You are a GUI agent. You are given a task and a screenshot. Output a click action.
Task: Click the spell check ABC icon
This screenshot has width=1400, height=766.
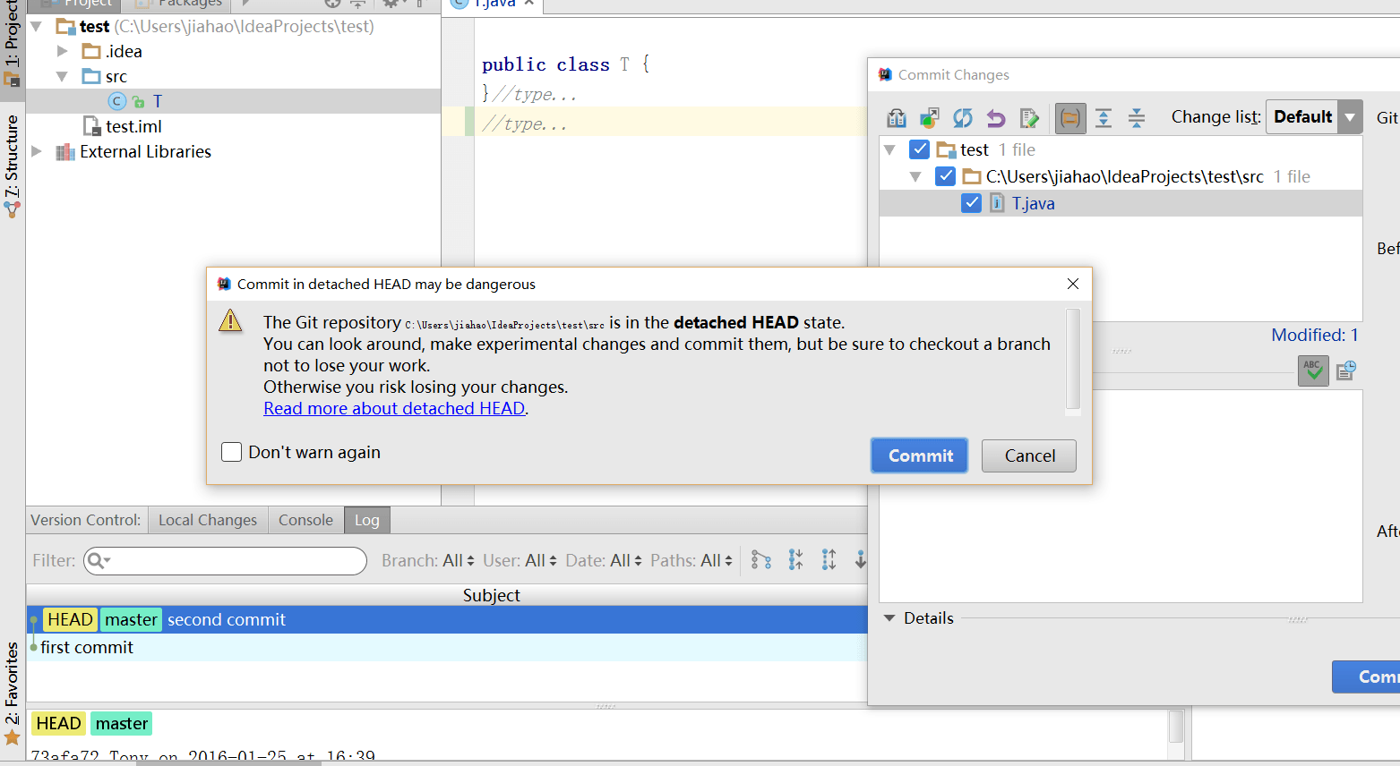(x=1313, y=370)
